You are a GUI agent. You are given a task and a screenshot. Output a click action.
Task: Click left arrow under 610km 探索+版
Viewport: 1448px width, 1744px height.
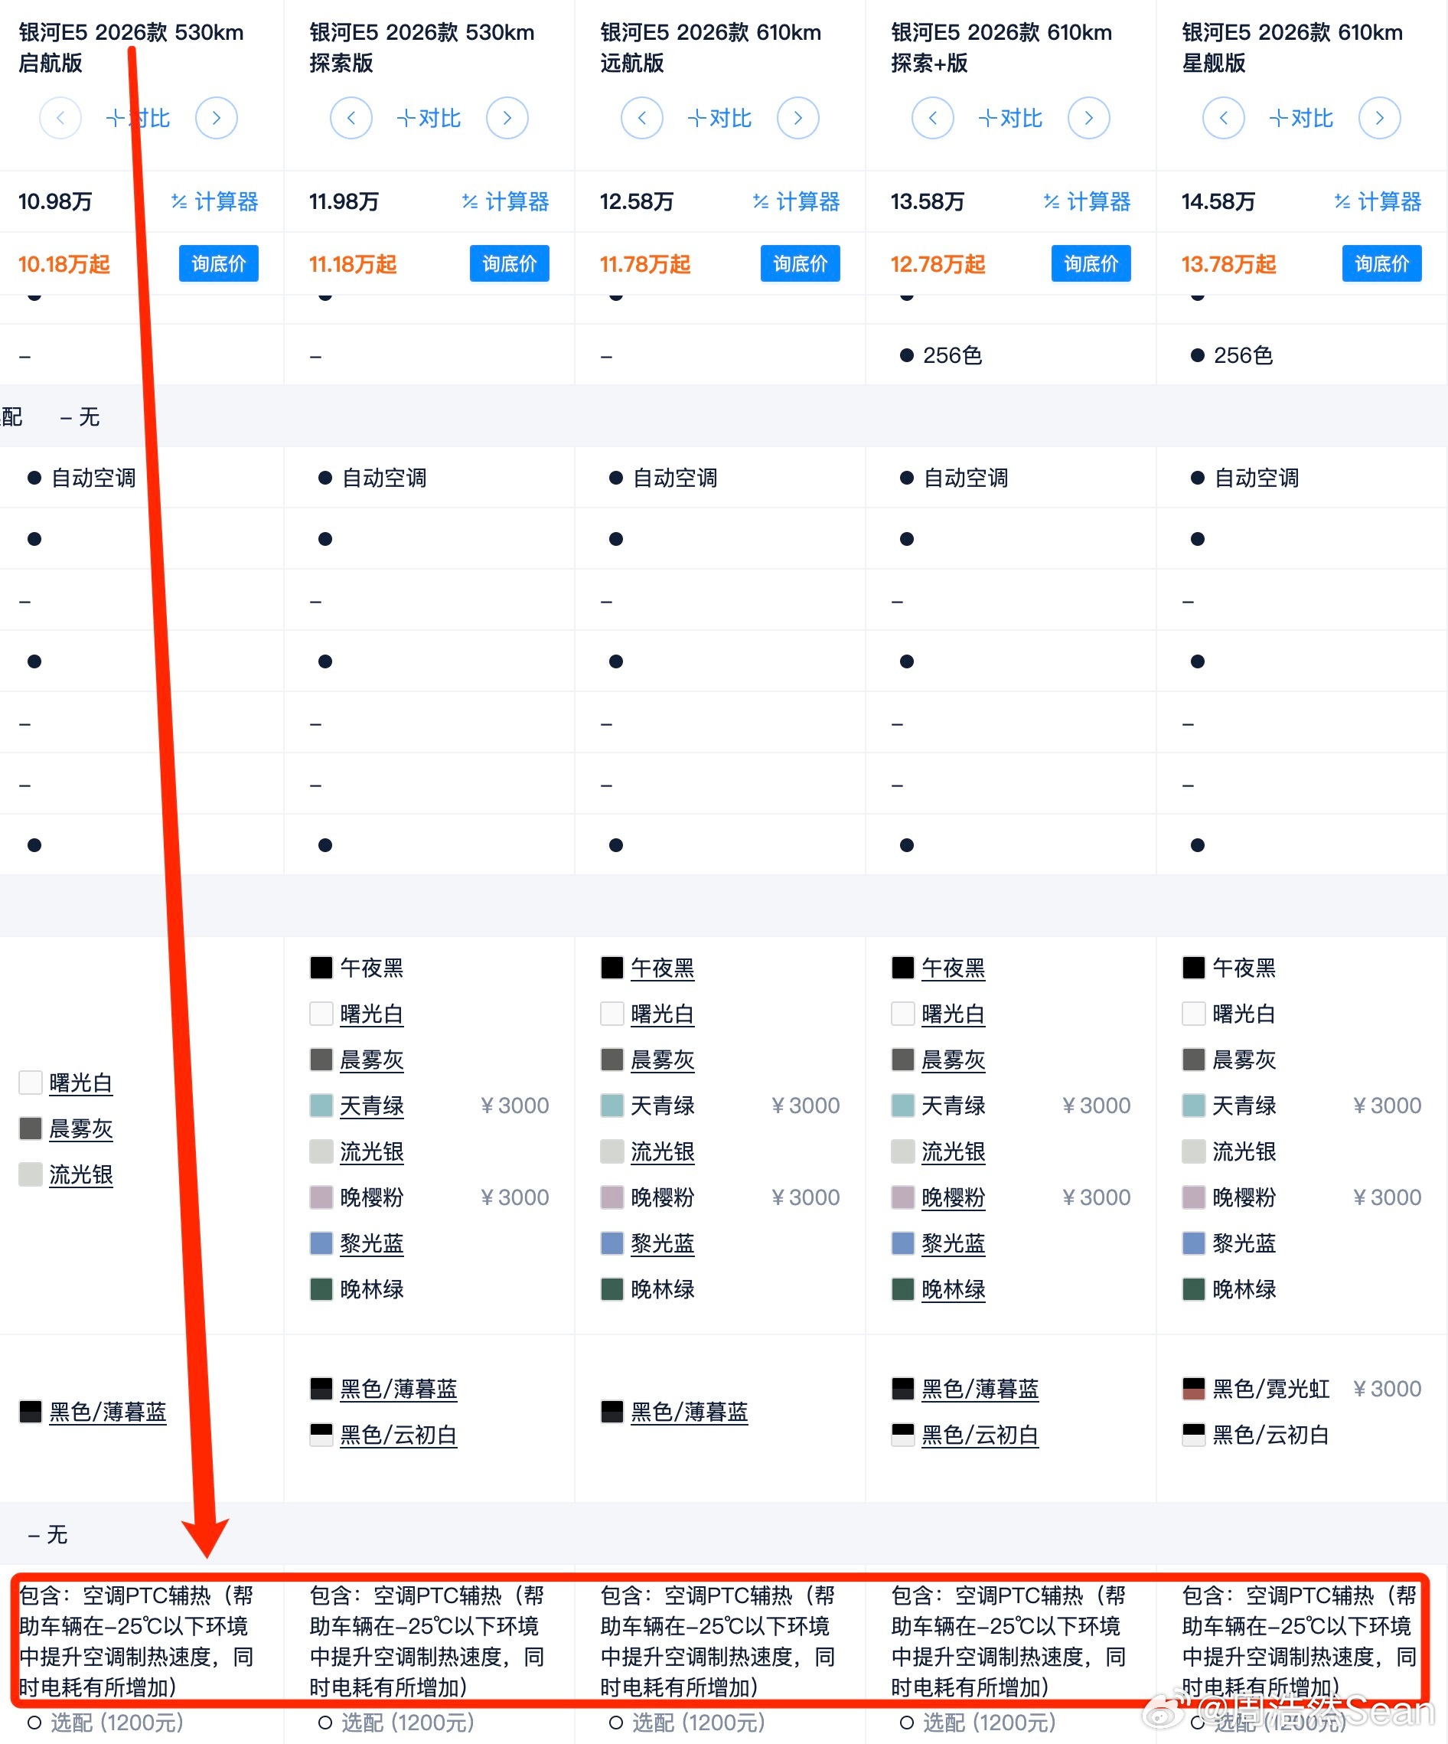tap(932, 118)
